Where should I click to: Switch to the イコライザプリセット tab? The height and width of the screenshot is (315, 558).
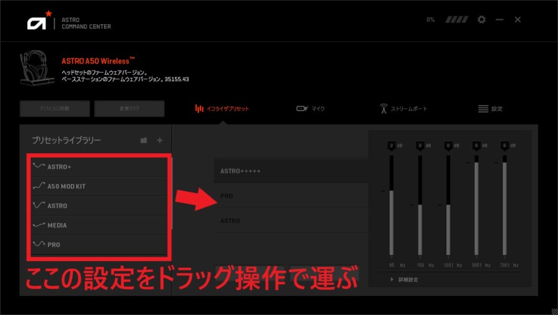[222, 109]
